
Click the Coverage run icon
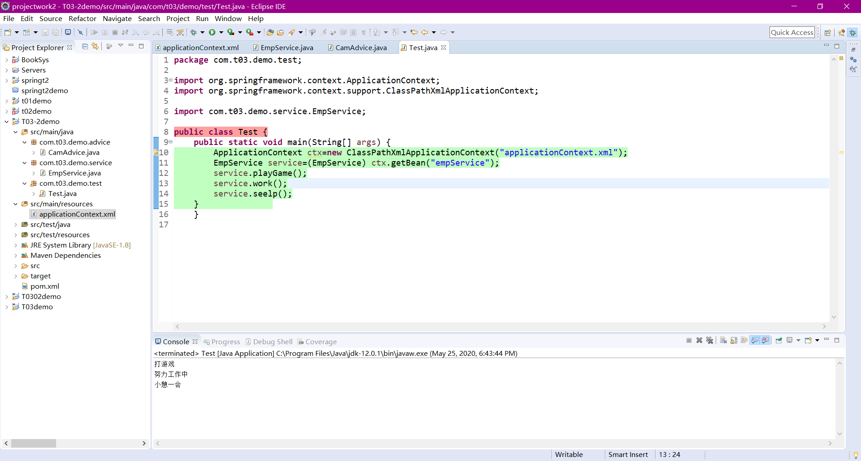pos(230,32)
